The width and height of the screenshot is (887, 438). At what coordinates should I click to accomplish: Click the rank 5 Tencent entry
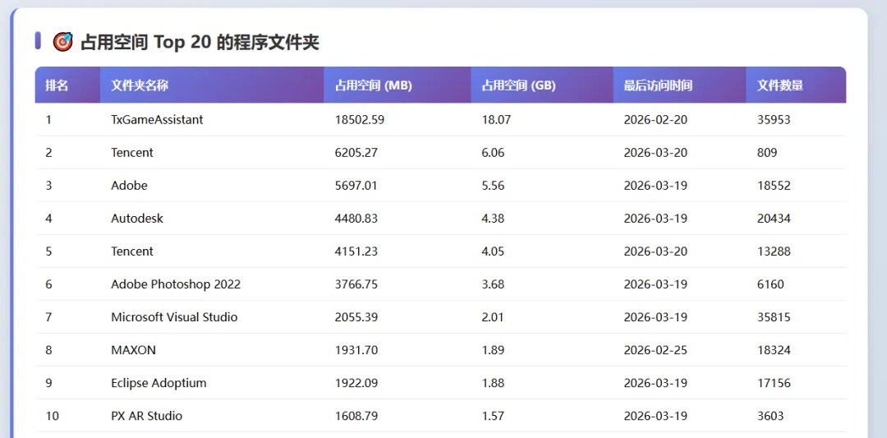point(132,251)
